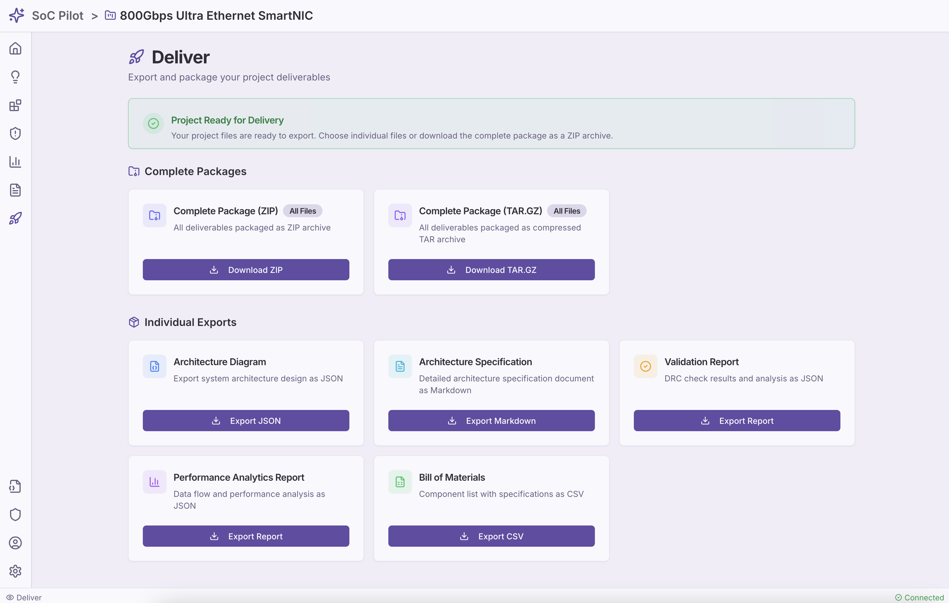Open the blocks components sidebar icon
Screen dimensions: 949x603
click(x=15, y=105)
